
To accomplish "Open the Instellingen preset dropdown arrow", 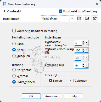I will [72, 18].
